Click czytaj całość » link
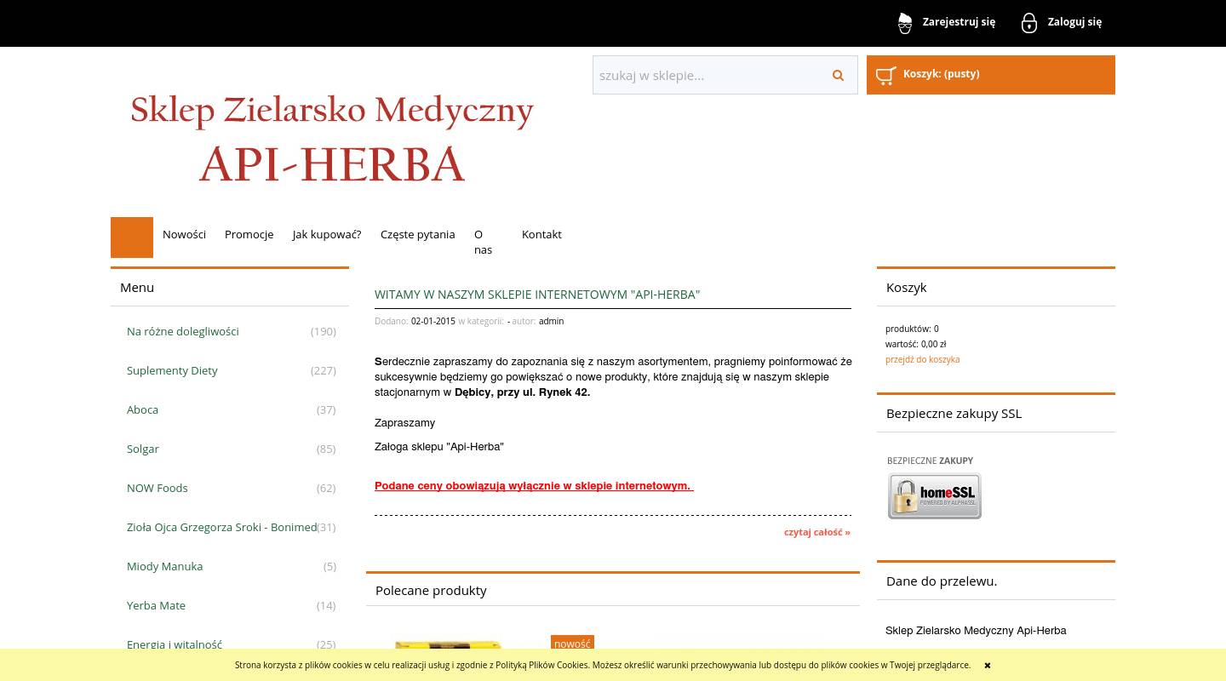The image size is (1226, 681). (x=817, y=532)
